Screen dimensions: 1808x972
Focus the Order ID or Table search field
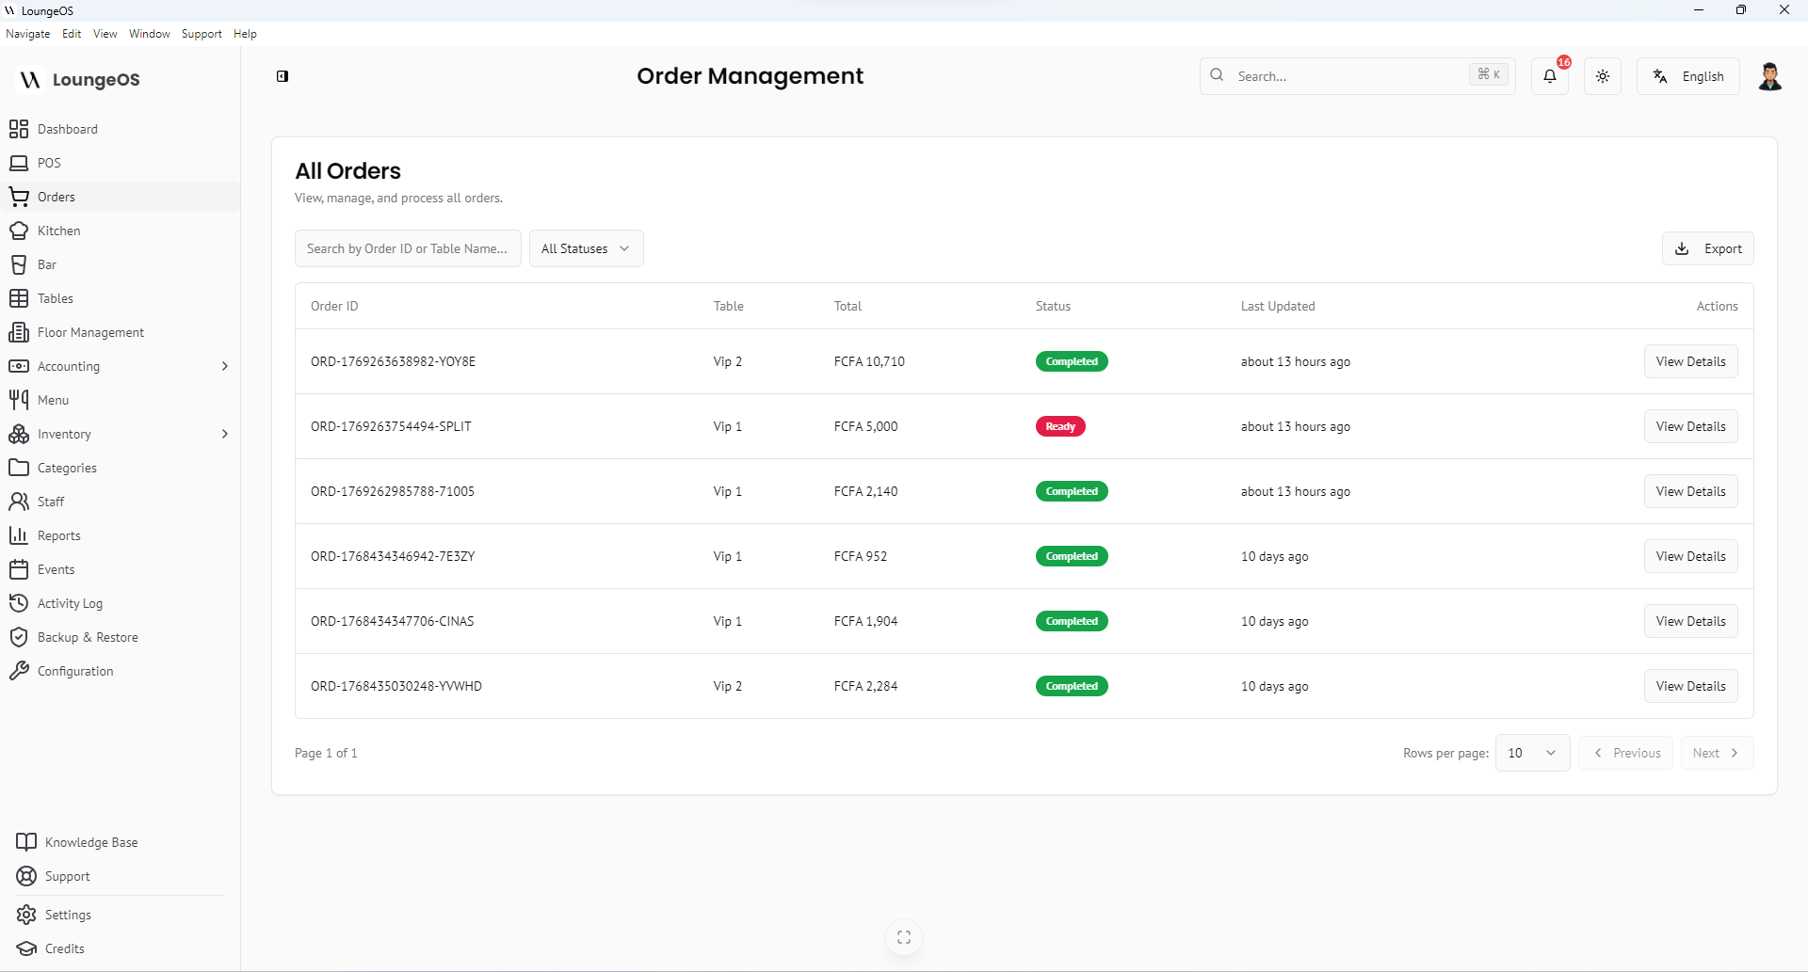[x=407, y=248]
